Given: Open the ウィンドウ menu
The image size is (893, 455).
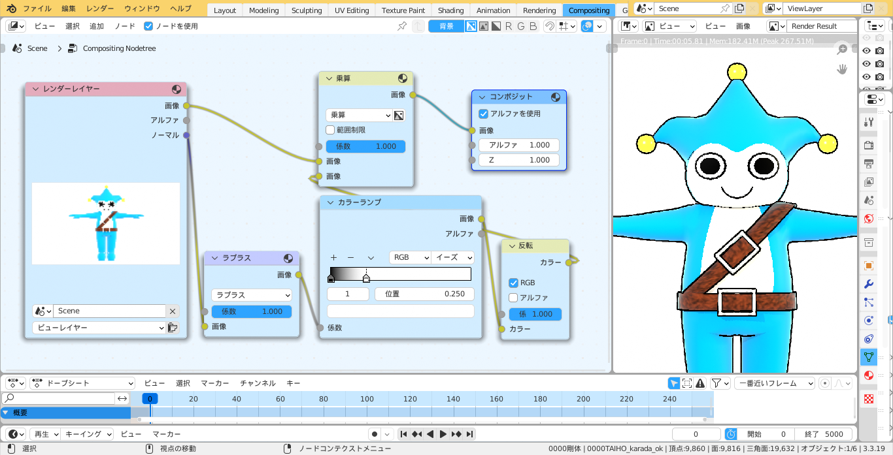Looking at the screenshot, I should point(142,9).
